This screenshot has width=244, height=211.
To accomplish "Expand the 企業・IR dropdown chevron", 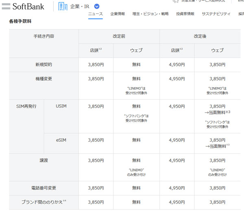I will pyautogui.click(x=97, y=7).
